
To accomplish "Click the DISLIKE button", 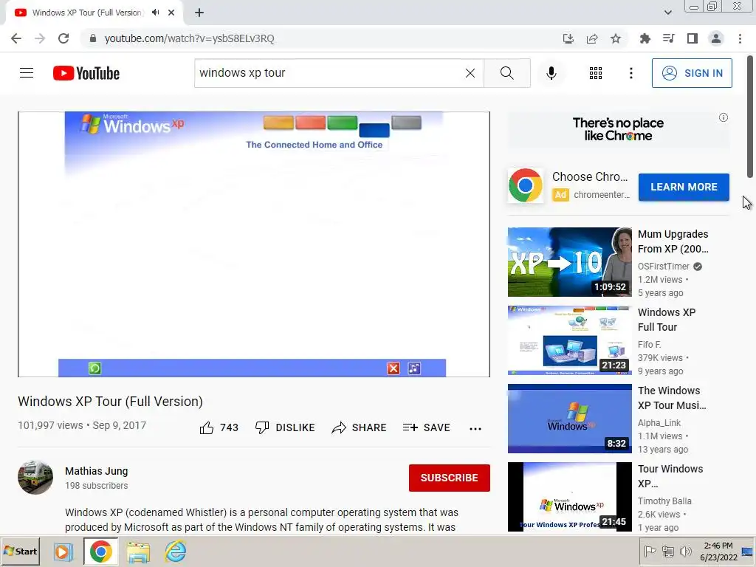I will 285,427.
